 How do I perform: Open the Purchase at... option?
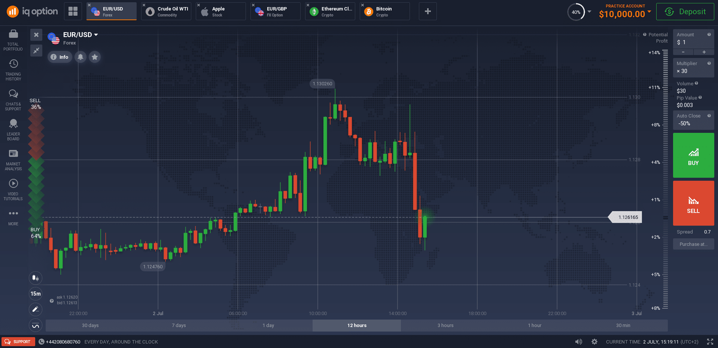[x=693, y=244]
